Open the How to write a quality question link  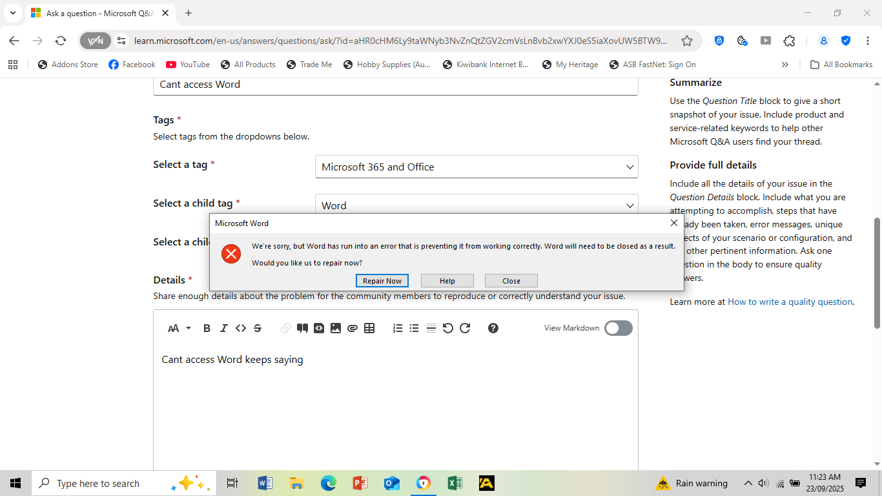coord(790,302)
